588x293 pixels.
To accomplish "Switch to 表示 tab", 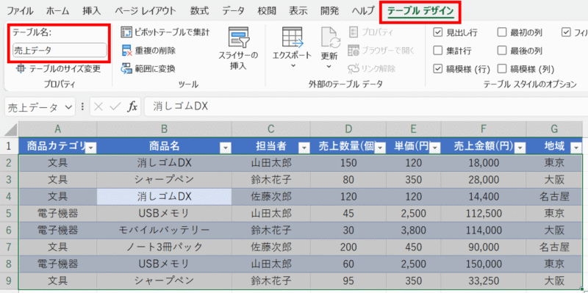I will coord(298,11).
